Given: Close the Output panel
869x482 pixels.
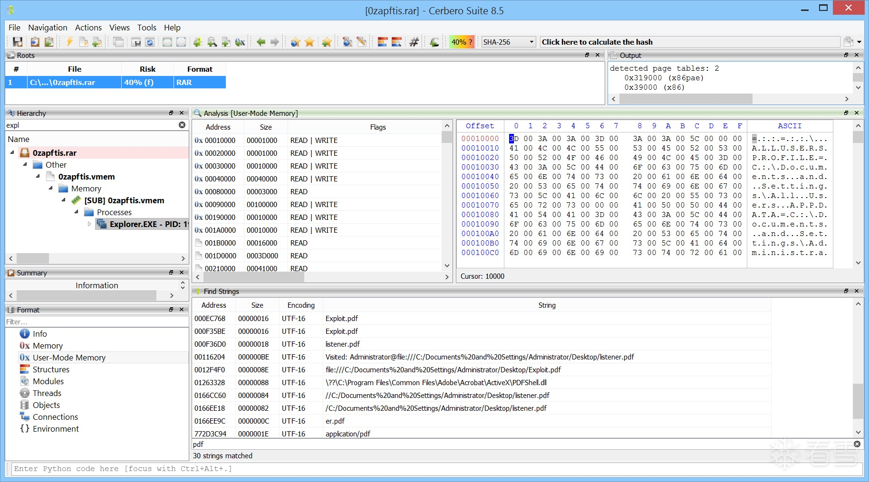Looking at the screenshot, I should [857, 55].
